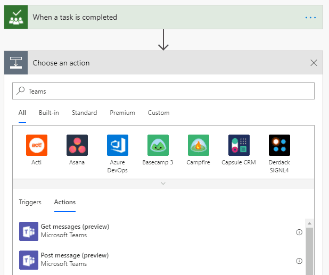Click the Teams search field
This screenshot has width=329, height=275.
(x=163, y=91)
